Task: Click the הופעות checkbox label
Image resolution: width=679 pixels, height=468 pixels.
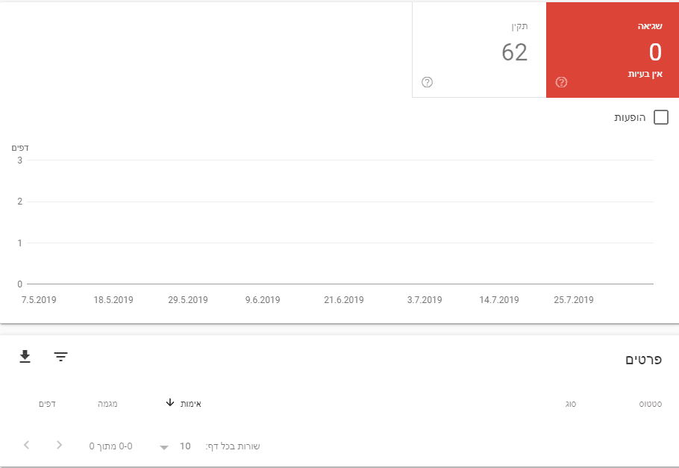Action: click(630, 117)
